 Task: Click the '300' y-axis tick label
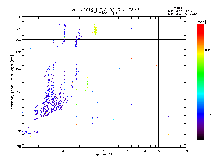point(18,69)
